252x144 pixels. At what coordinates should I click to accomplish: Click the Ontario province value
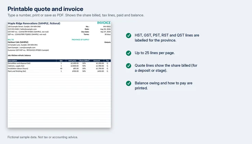(x=107, y=42)
